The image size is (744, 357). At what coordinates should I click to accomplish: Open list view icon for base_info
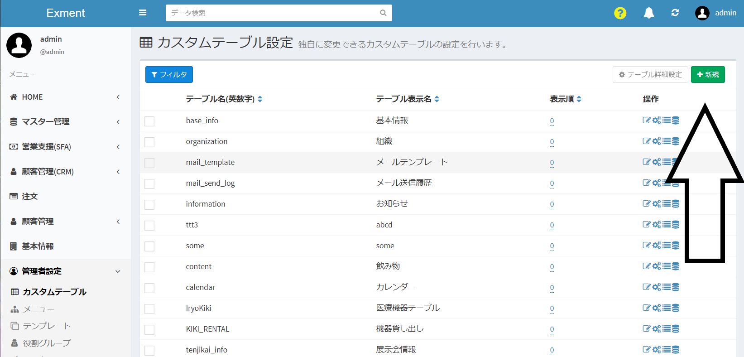coord(667,120)
